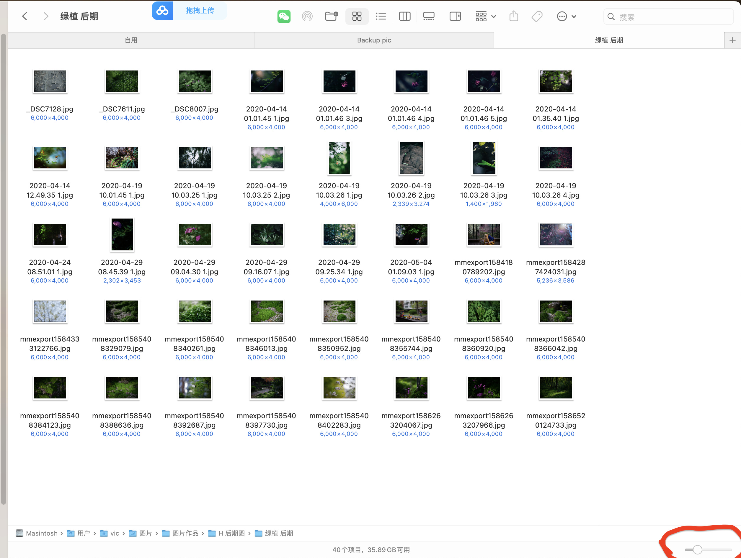Go back with the left arrow
This screenshot has height=558, width=741.
tap(25, 17)
